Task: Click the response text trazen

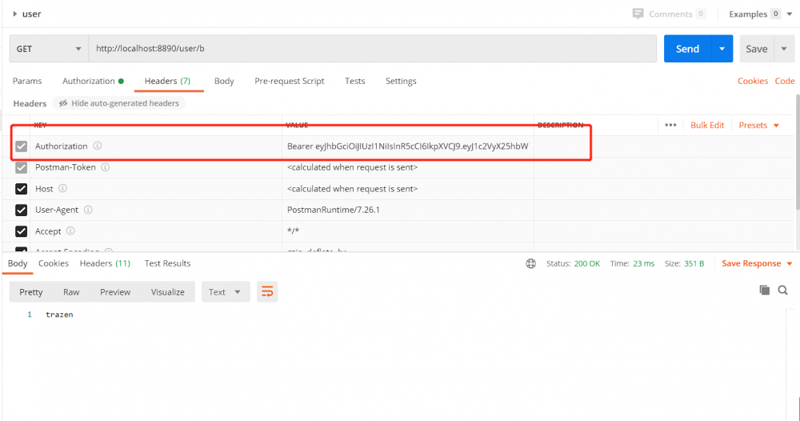Action: pos(59,315)
